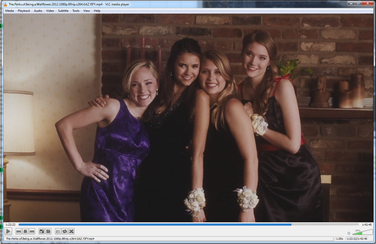Screen dimensions: 376x244
Task: Toggle fullscreen video mode icon
Action: [41, 231]
